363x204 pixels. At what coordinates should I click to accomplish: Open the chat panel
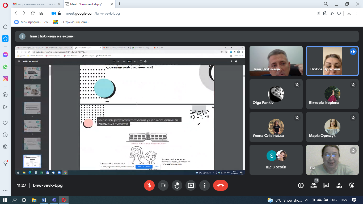click(326, 185)
